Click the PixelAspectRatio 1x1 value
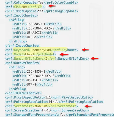The image size is (114, 117). pos(48,97)
